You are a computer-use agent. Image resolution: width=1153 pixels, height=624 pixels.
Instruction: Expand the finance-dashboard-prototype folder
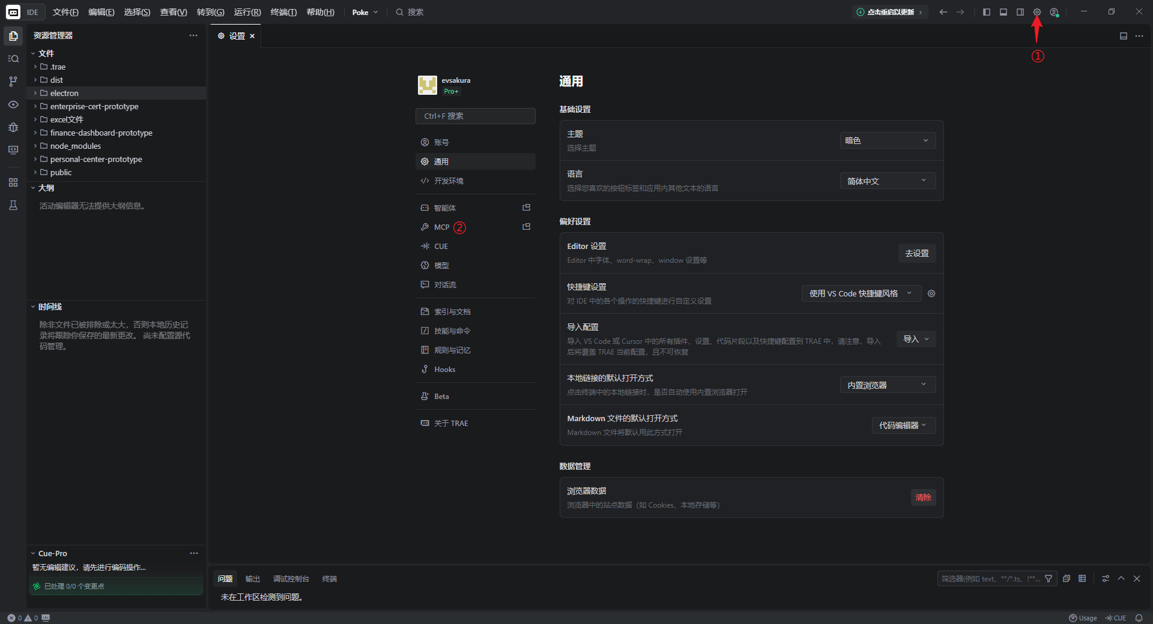[117, 133]
